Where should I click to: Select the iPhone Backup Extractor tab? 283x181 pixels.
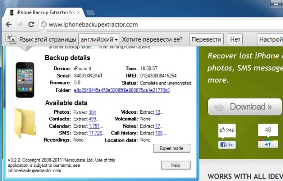(45, 12)
